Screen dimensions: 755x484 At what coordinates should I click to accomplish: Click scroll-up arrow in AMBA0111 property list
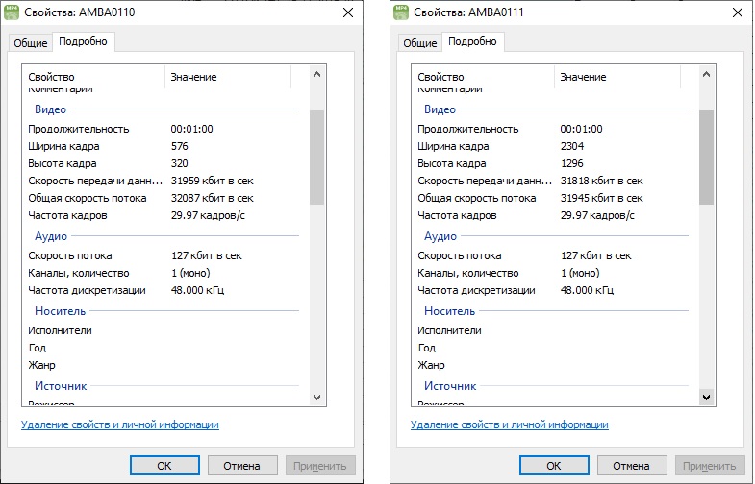point(706,75)
